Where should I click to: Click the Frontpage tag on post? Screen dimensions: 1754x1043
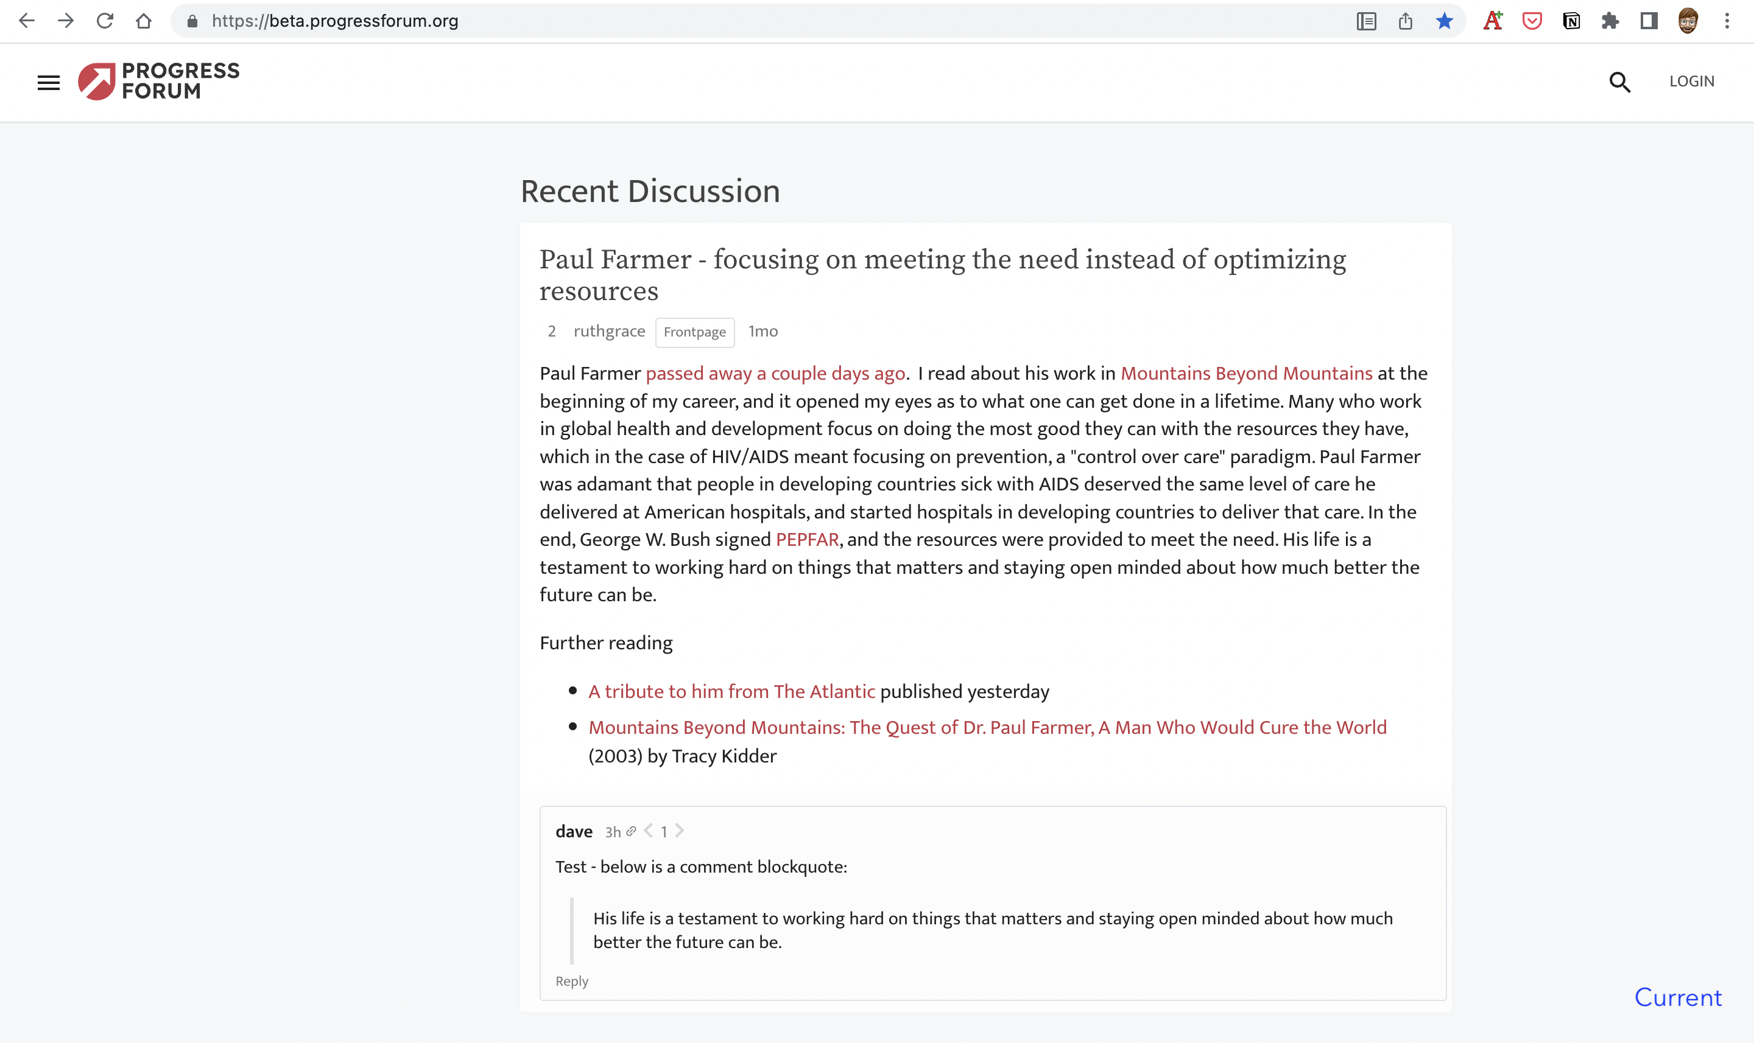(x=694, y=332)
